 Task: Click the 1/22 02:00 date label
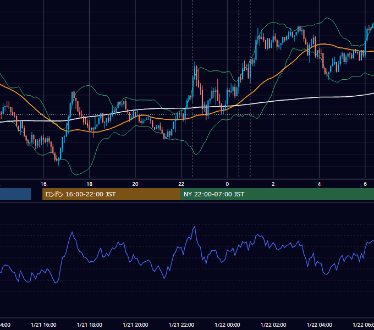coord(273,324)
